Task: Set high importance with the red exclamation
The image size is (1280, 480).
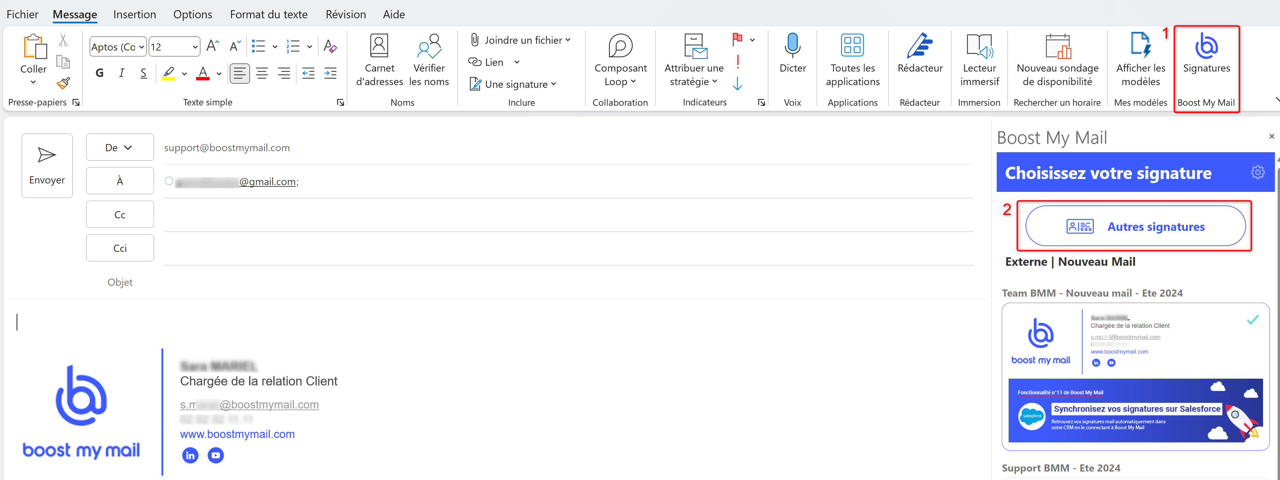Action: pyautogui.click(x=738, y=62)
